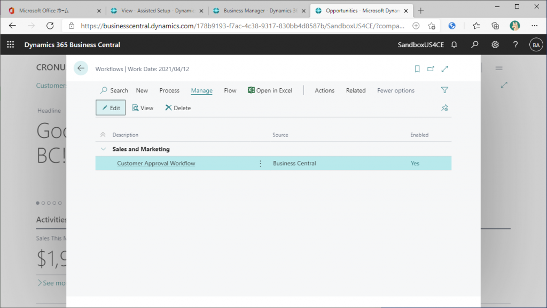Open Dynamics 365 Business Central home title
This screenshot has width=547, height=308.
coord(72,45)
